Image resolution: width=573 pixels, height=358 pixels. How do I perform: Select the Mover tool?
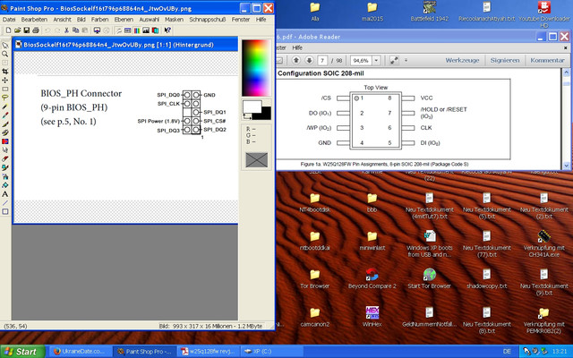point(5,81)
